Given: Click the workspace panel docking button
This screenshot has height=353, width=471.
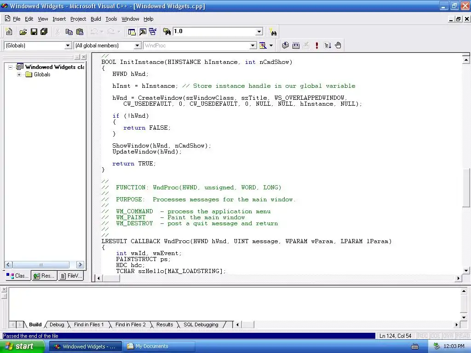Looking at the screenshot, I should [77, 57].
